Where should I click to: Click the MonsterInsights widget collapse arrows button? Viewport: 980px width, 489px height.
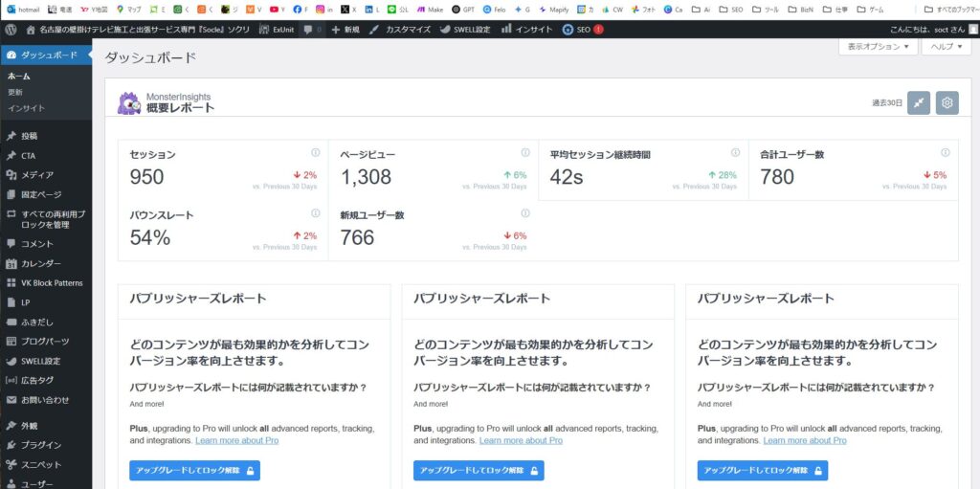[919, 102]
